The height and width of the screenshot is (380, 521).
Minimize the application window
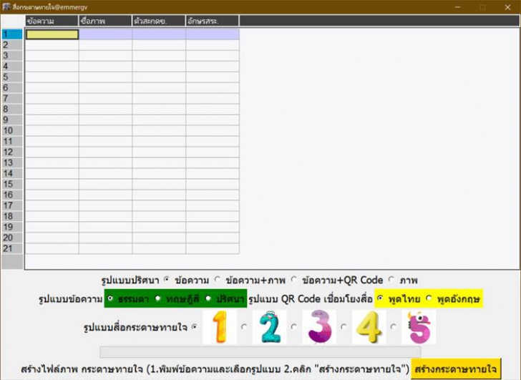click(x=457, y=7)
